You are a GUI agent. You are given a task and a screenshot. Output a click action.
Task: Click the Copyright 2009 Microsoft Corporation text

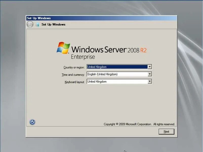(139, 124)
